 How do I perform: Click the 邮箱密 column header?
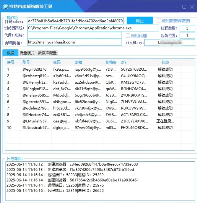(x=111, y=62)
